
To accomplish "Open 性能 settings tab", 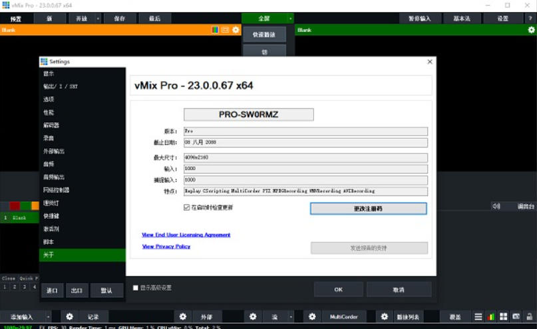I will point(83,112).
